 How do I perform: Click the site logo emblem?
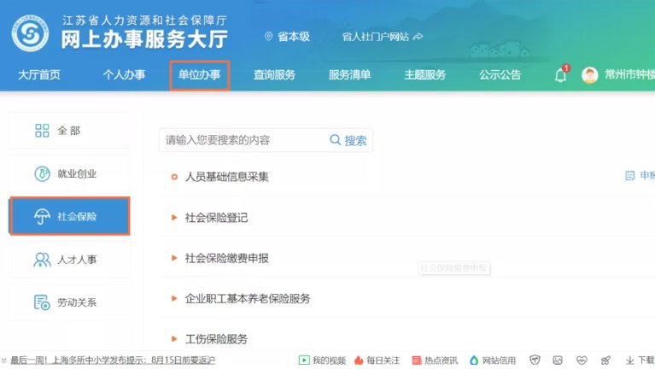point(30,33)
